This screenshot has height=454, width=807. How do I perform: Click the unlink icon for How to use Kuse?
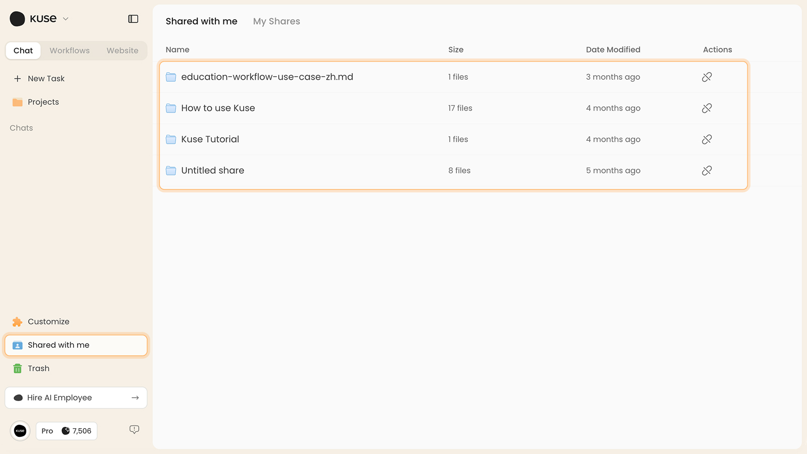point(707,108)
